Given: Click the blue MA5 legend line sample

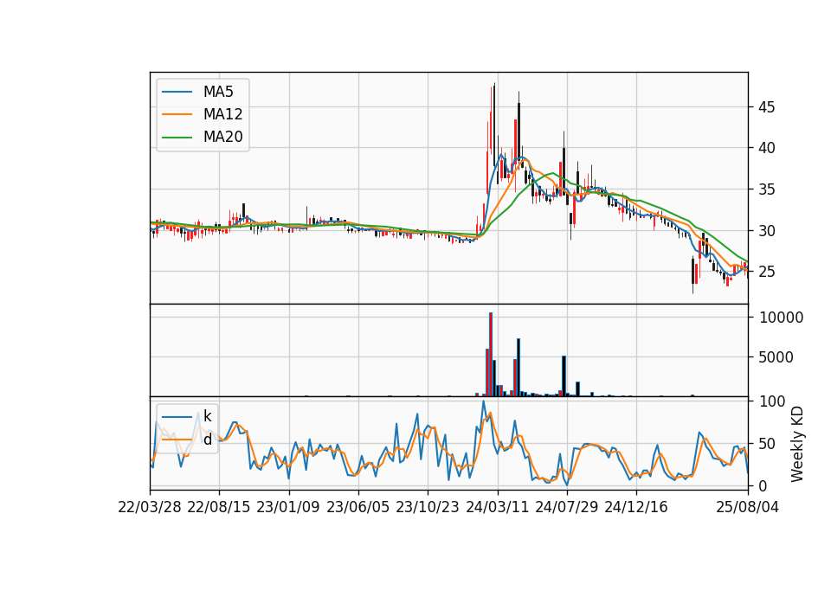Looking at the screenshot, I should coord(177,92).
